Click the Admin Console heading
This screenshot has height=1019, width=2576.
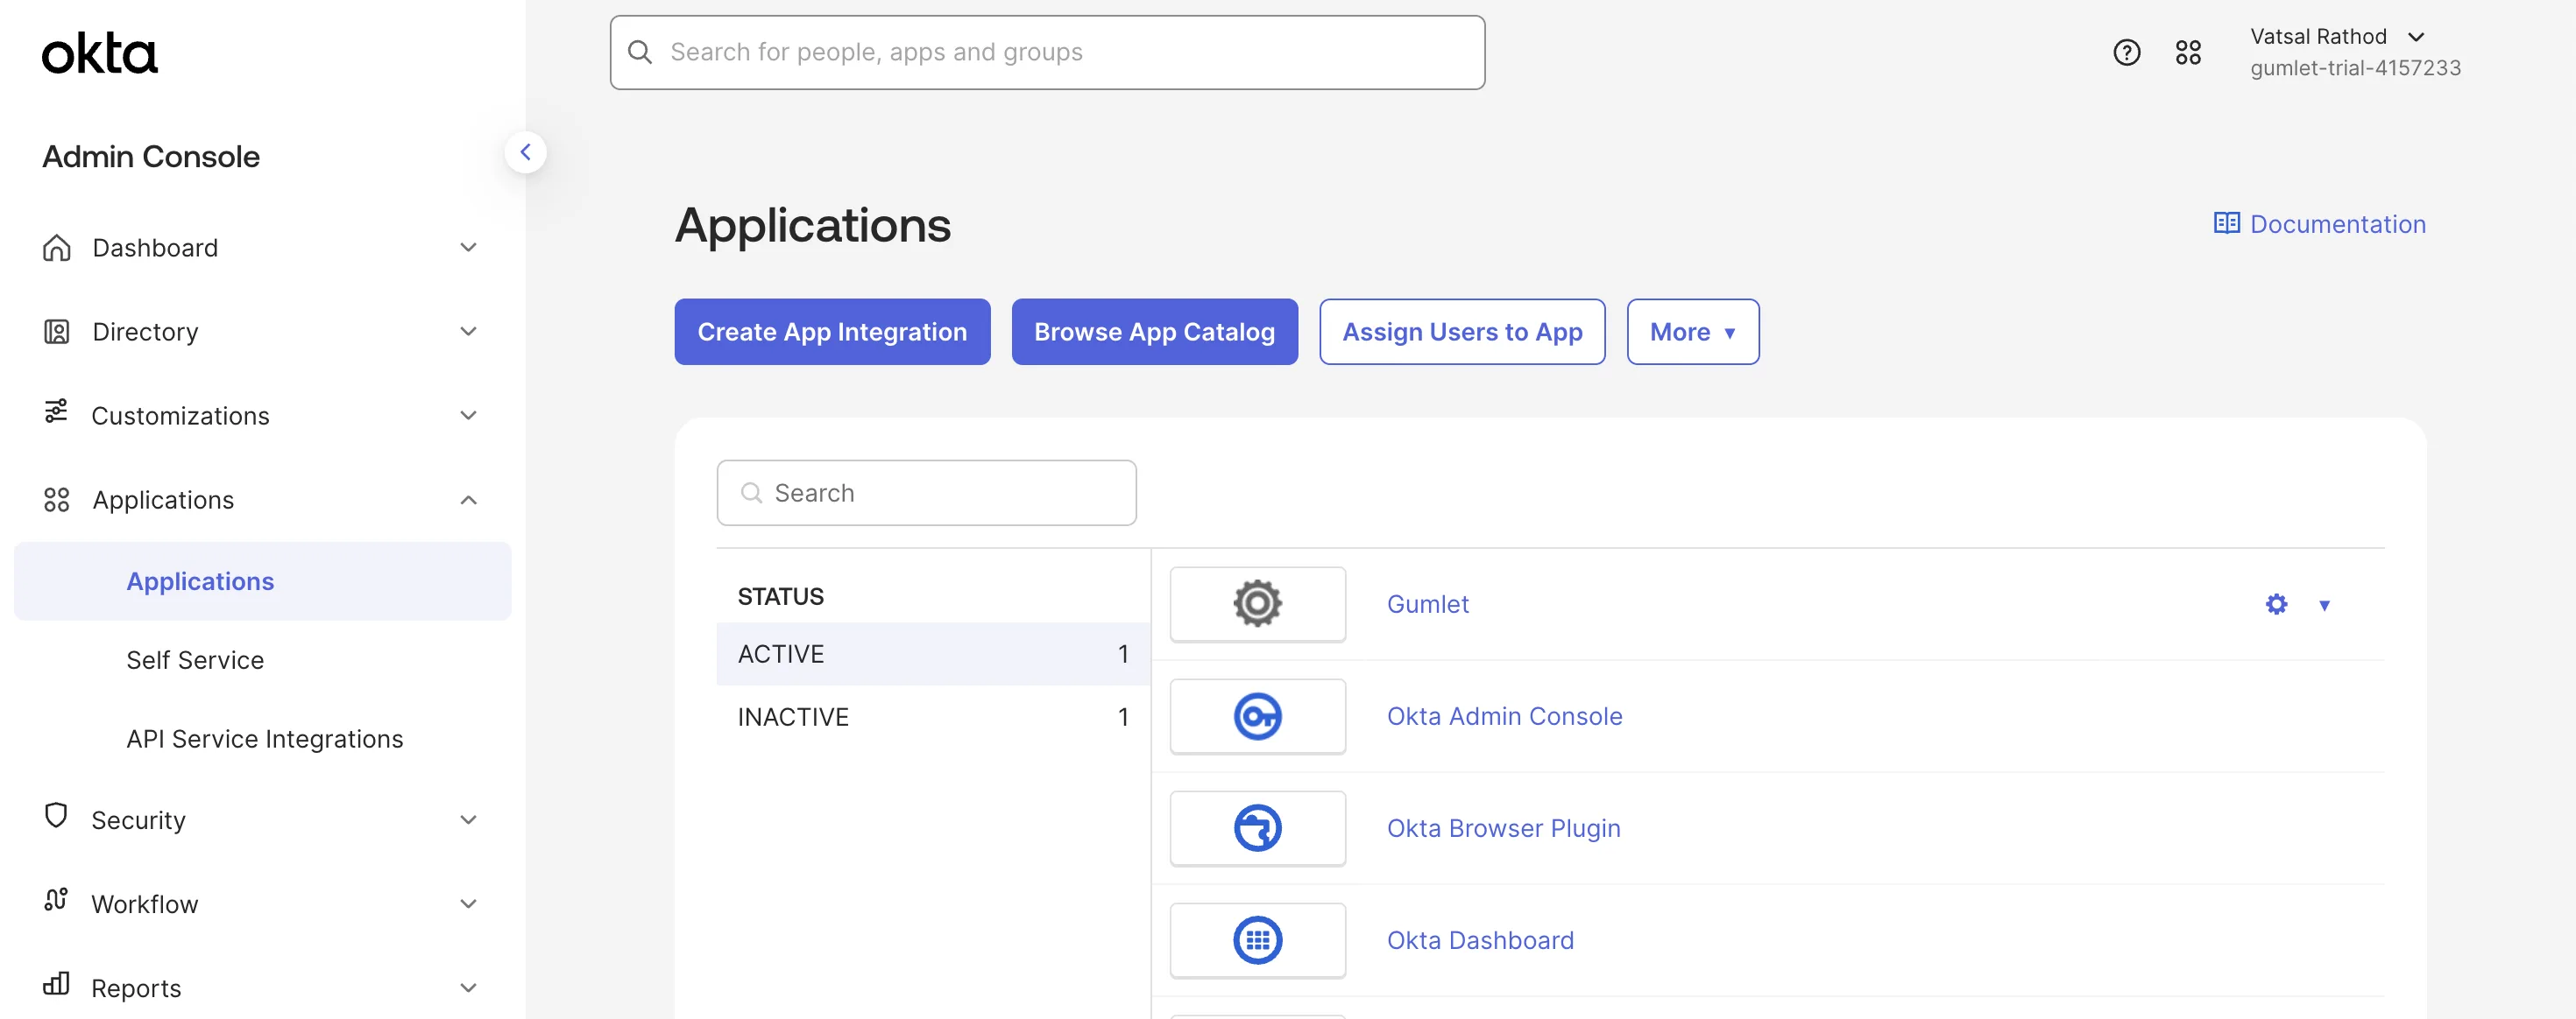151,156
